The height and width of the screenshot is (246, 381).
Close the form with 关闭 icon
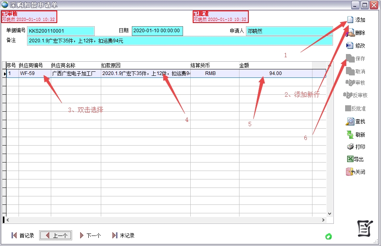coord(350,172)
